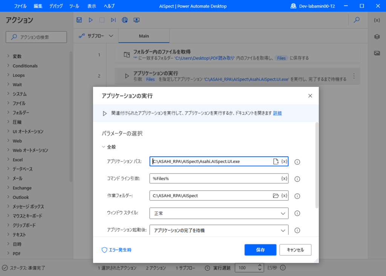Close the アプリケーションの実行 dialog

click(310, 96)
